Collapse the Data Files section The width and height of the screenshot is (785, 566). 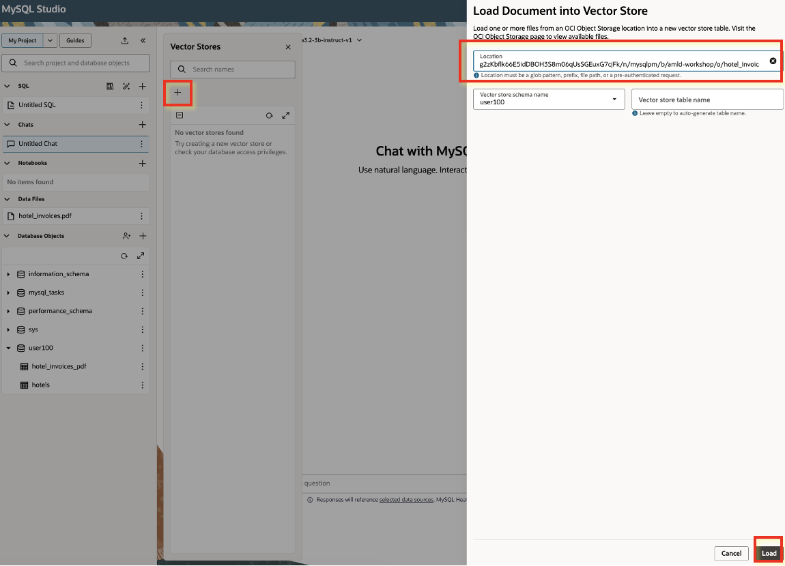coord(7,199)
